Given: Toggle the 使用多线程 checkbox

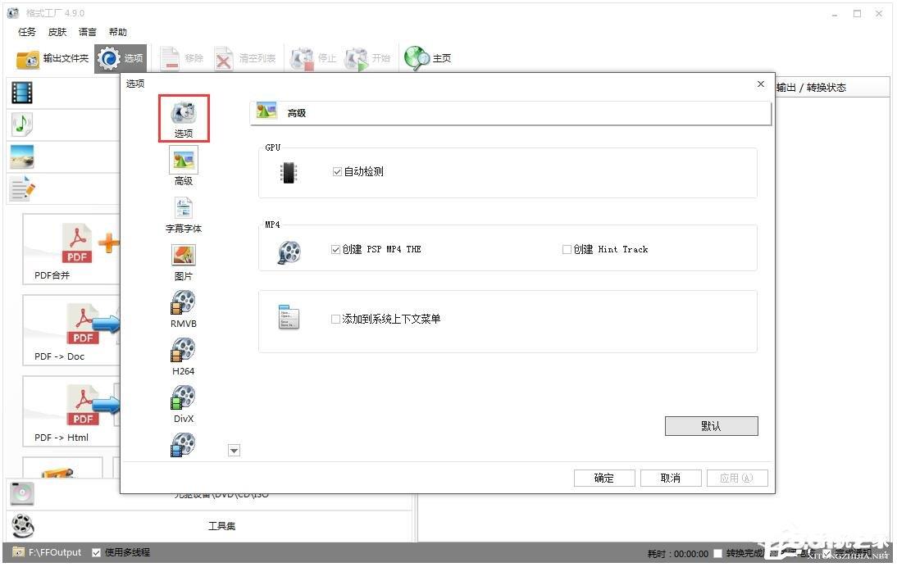Looking at the screenshot, I should pos(96,553).
